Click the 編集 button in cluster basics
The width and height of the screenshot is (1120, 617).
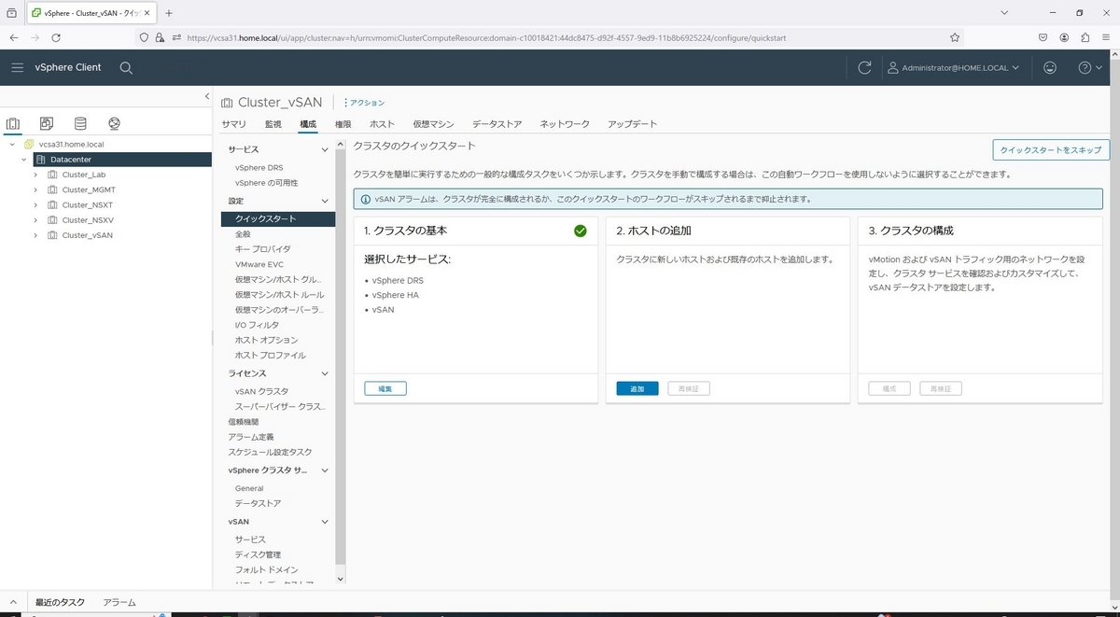tap(385, 388)
